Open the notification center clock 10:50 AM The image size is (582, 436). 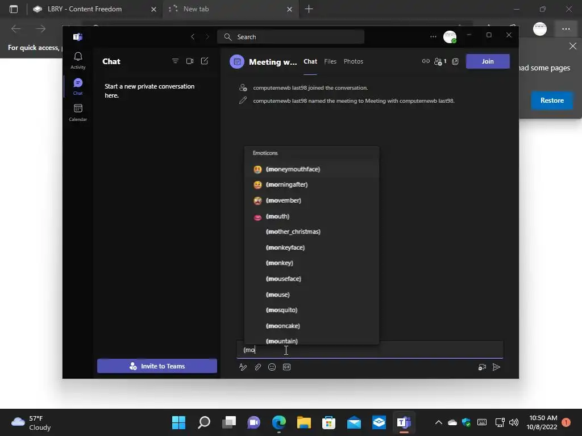(x=542, y=422)
